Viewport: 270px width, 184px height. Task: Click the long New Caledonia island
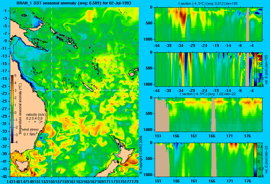click(x=88, y=87)
